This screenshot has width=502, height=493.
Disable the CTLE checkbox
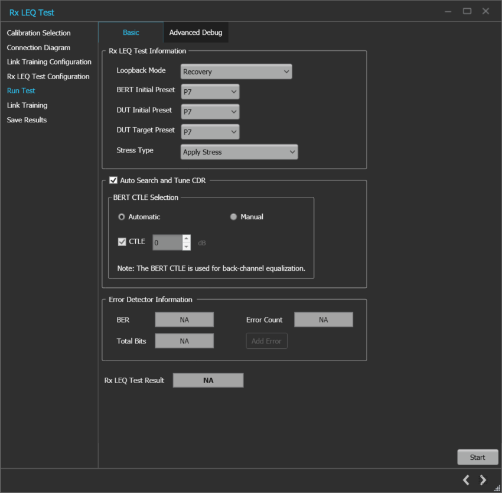click(x=121, y=241)
